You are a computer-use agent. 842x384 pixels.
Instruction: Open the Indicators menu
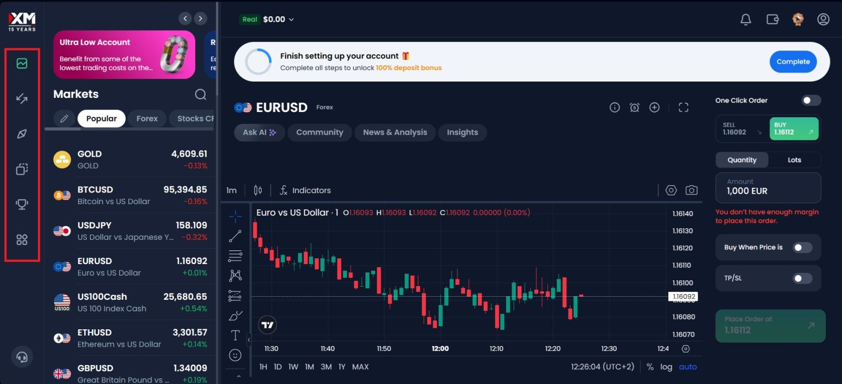(x=305, y=190)
